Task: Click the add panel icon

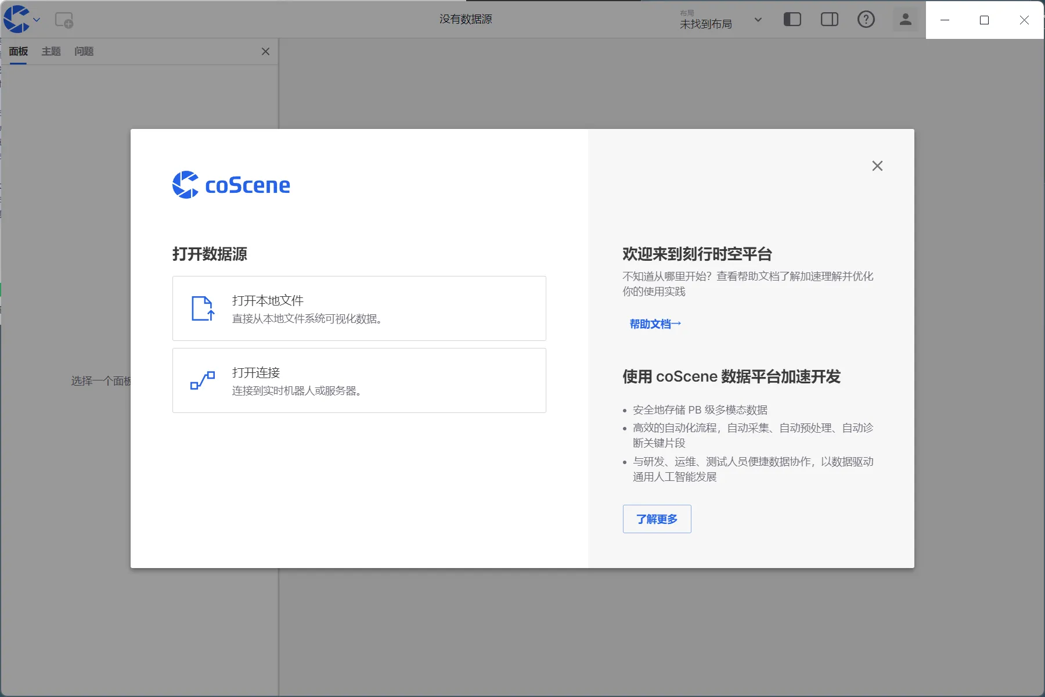Action: click(64, 20)
